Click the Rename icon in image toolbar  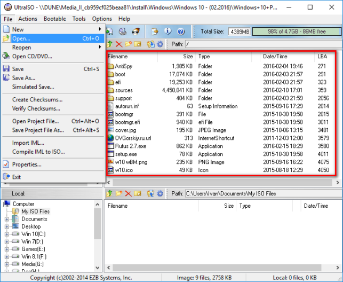coord(138,44)
